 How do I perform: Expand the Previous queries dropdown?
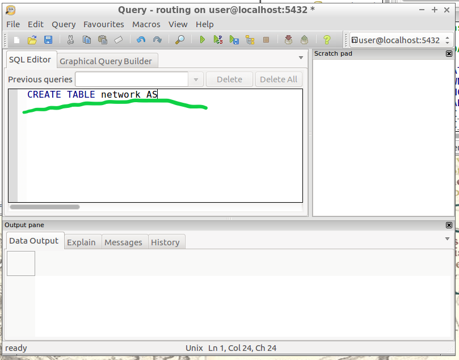[x=196, y=79]
